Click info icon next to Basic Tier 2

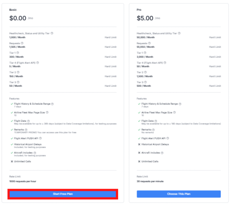pos(18,72)
